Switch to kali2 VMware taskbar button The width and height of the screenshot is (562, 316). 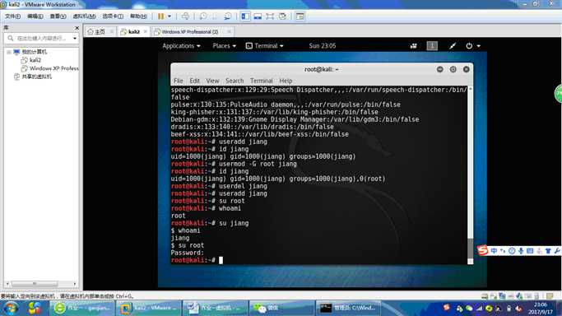click(148, 308)
